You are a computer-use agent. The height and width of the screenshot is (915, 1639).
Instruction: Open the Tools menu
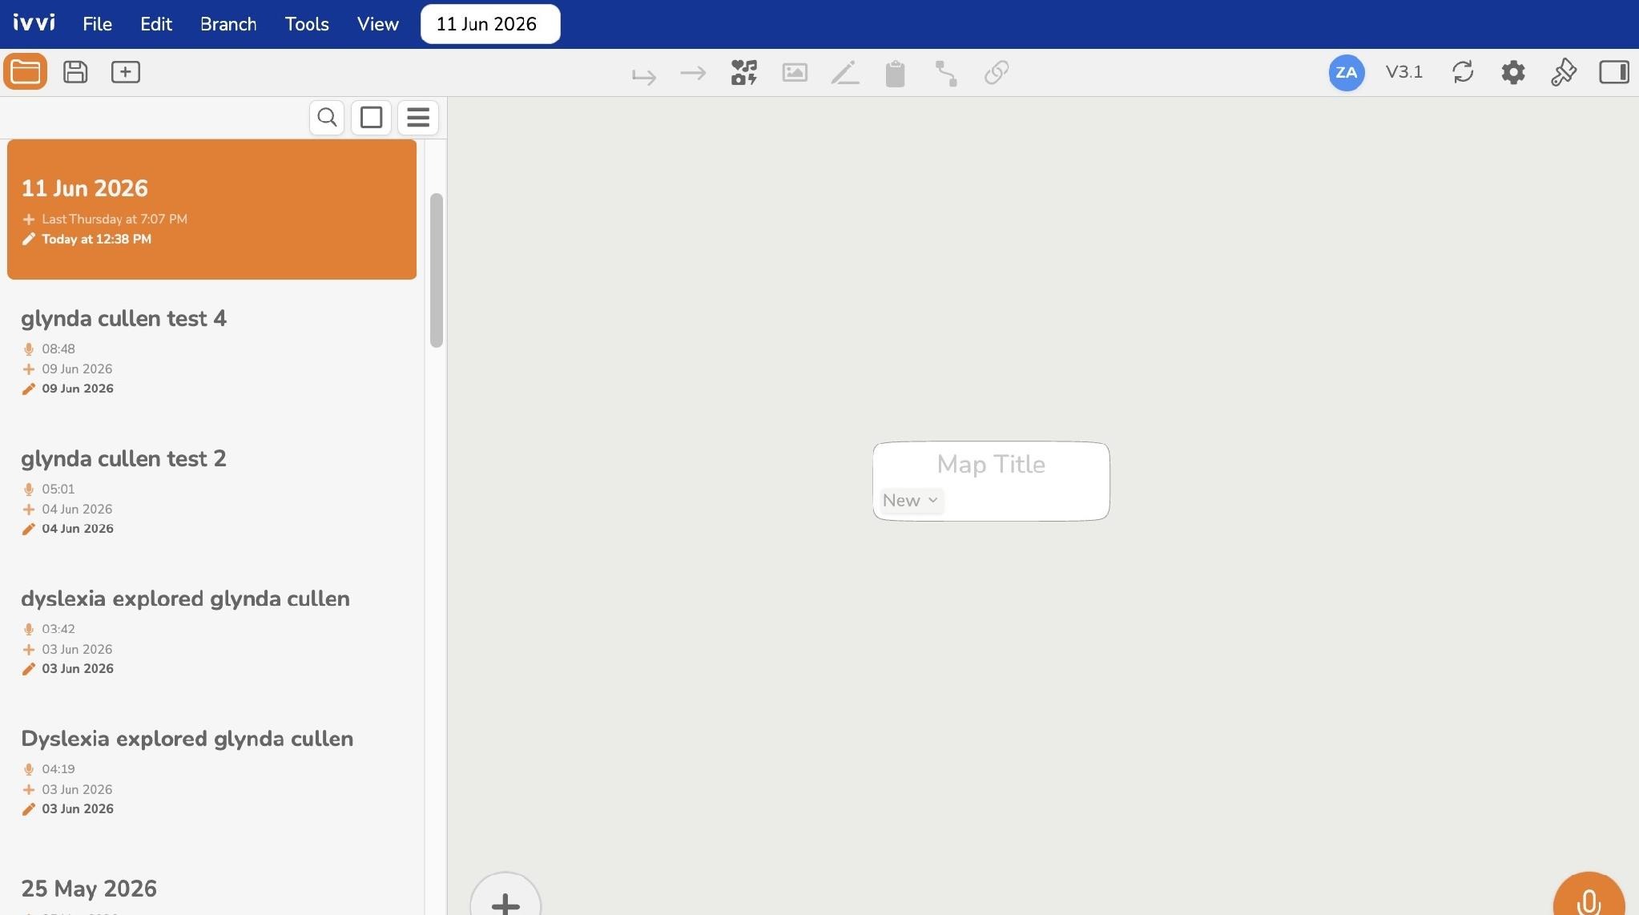click(307, 24)
